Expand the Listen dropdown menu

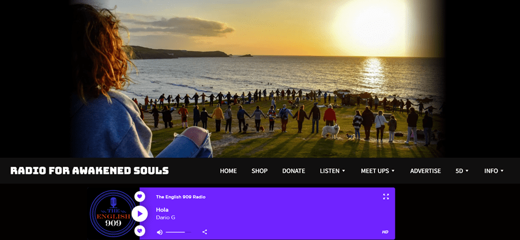(333, 171)
